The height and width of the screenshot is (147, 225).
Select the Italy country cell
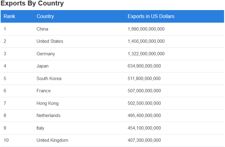tap(40, 128)
